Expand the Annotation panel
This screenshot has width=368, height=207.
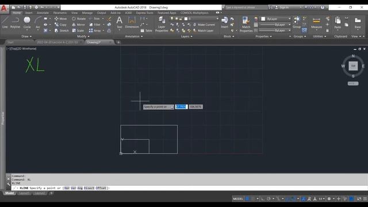pyautogui.click(x=134, y=36)
